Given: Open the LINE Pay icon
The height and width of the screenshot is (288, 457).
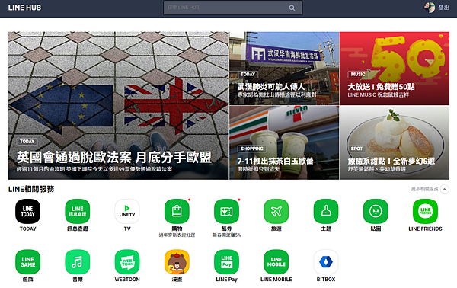Looking at the screenshot, I should click(x=226, y=262).
